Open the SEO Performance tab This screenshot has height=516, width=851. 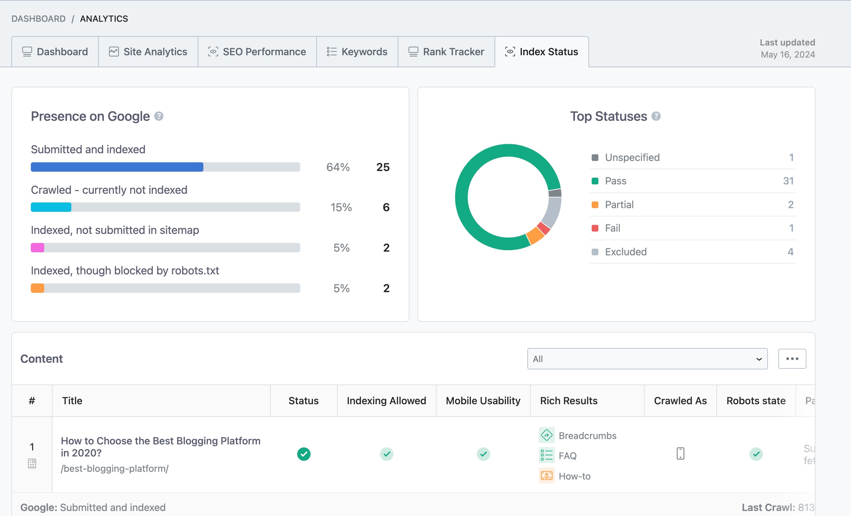(x=257, y=52)
